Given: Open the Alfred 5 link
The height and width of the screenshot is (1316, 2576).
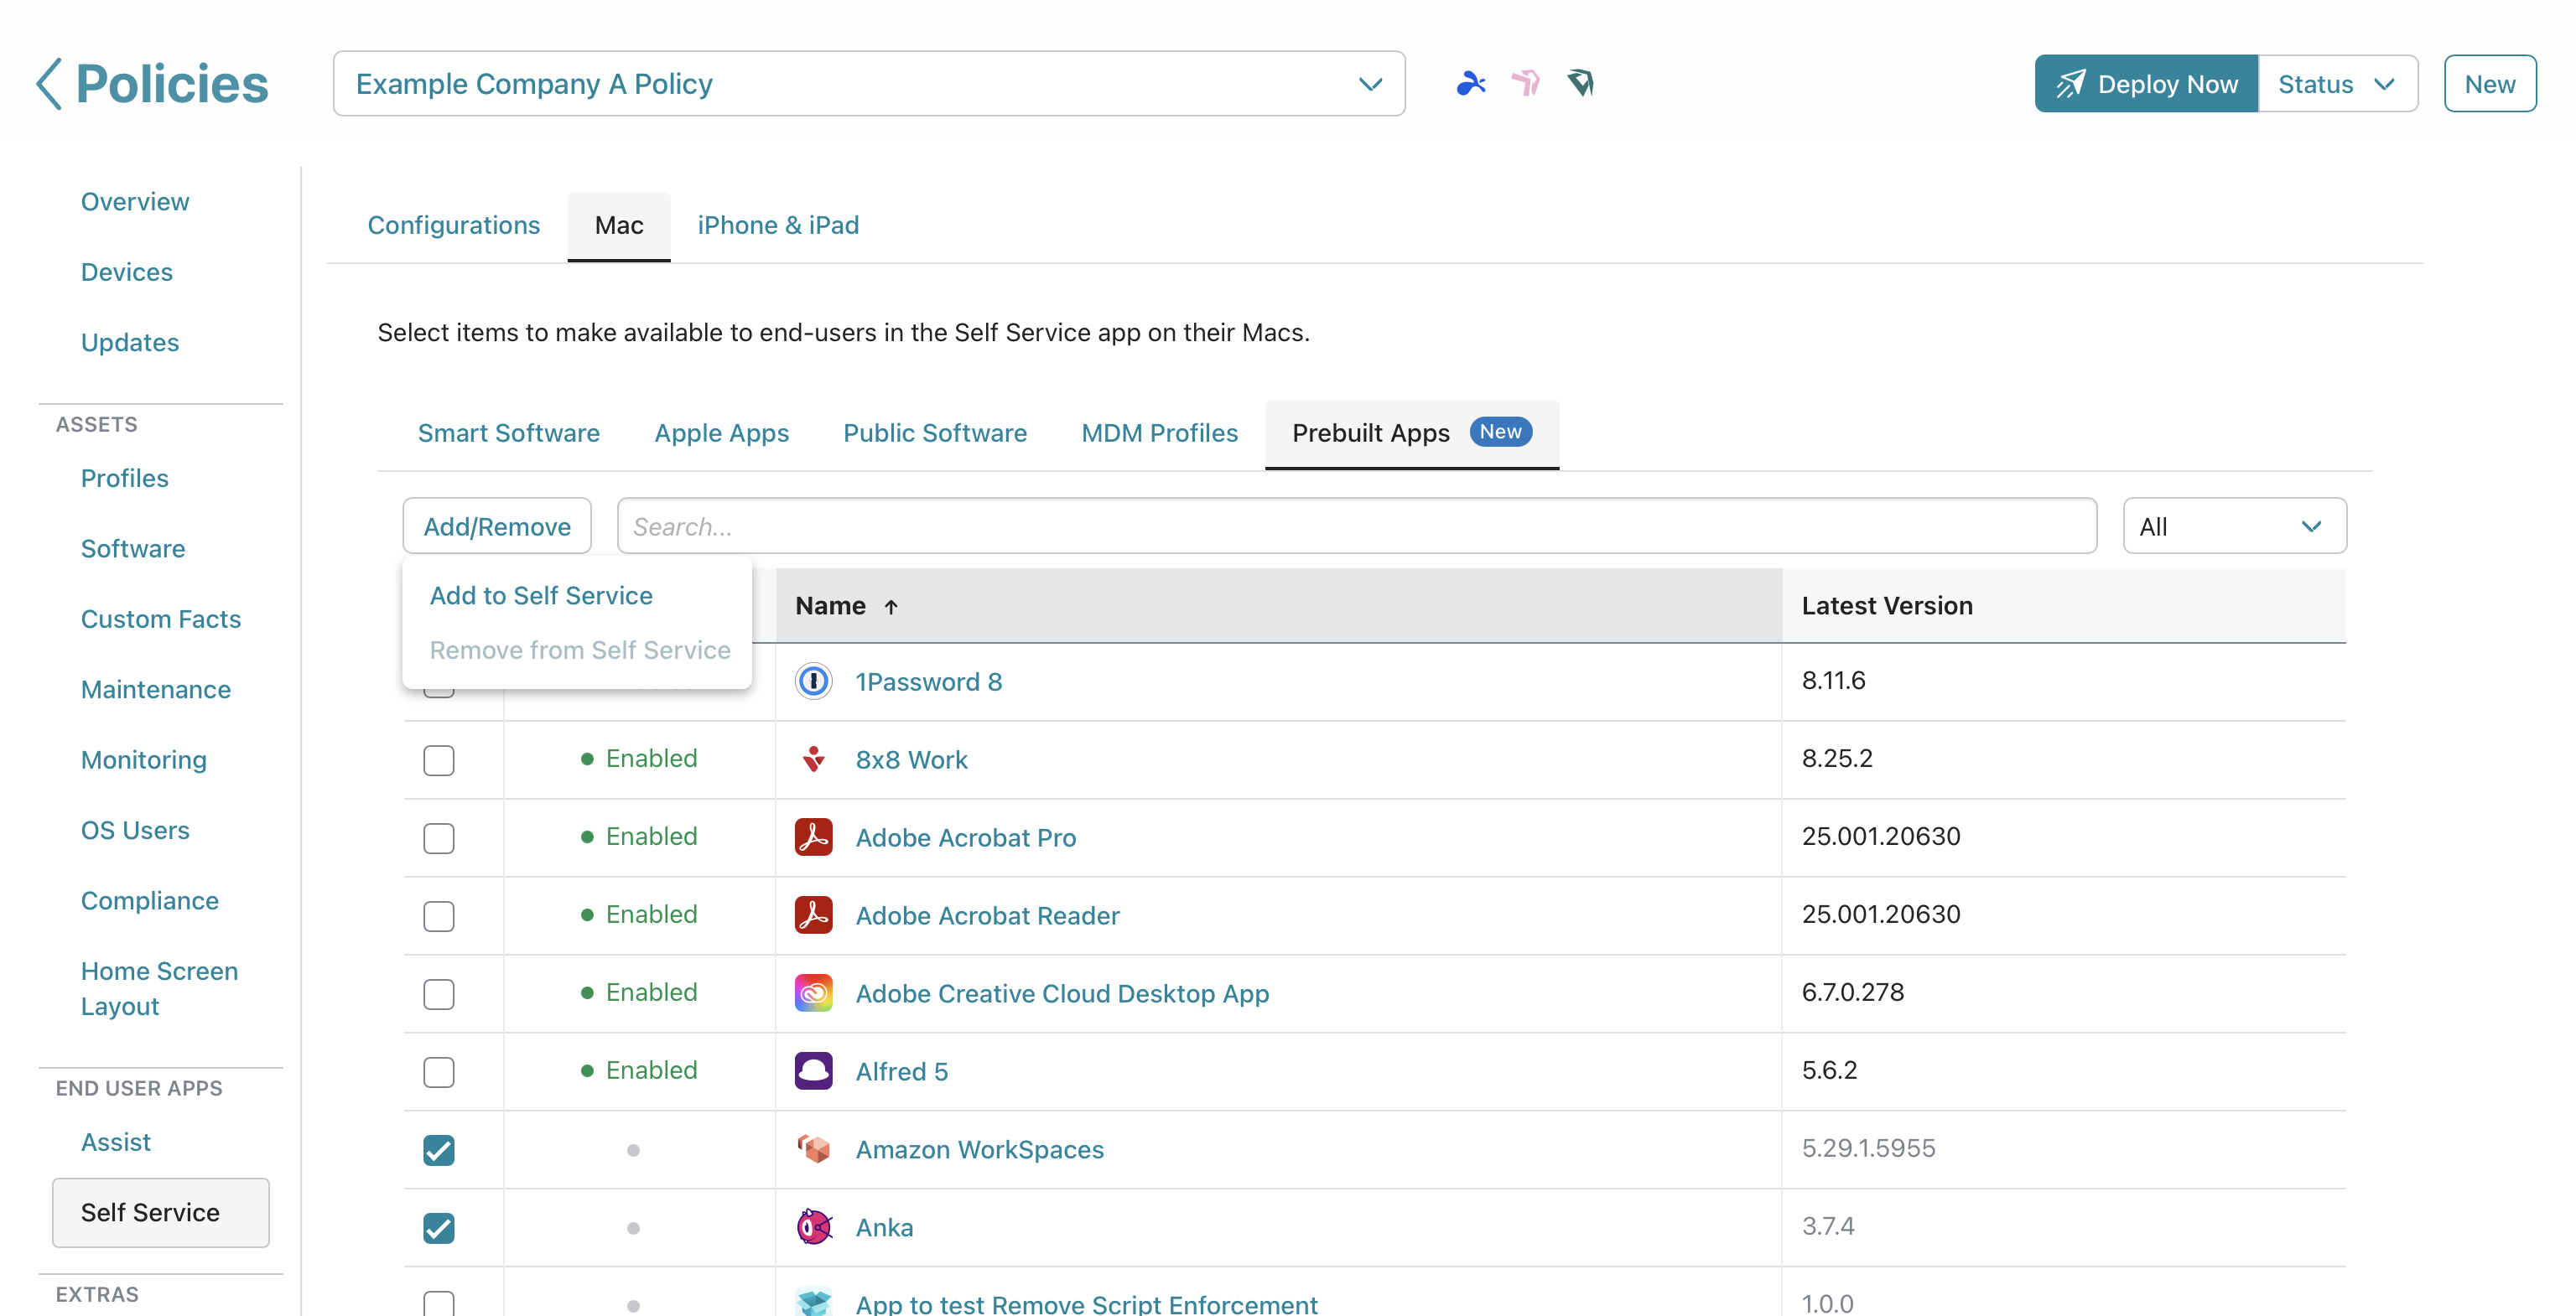Looking at the screenshot, I should pos(902,1071).
